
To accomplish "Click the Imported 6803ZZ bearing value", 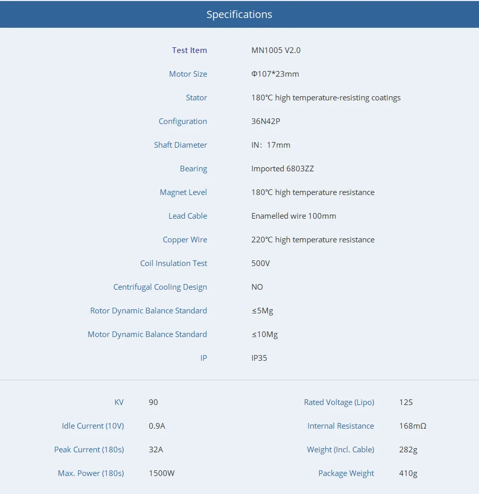I will pyautogui.click(x=282, y=169).
